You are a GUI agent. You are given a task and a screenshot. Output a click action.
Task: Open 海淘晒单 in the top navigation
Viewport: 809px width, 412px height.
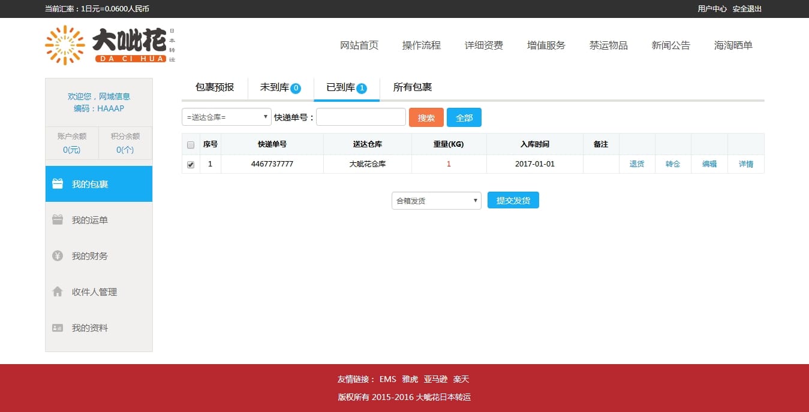tap(733, 45)
